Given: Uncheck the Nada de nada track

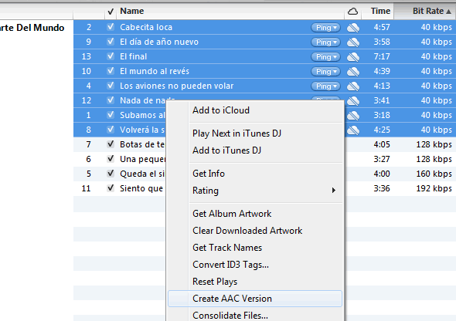Looking at the screenshot, I should [111, 100].
